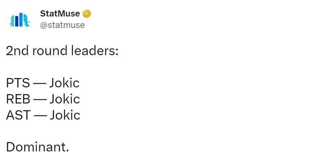Click "Jokic" on the REB line

65,99
